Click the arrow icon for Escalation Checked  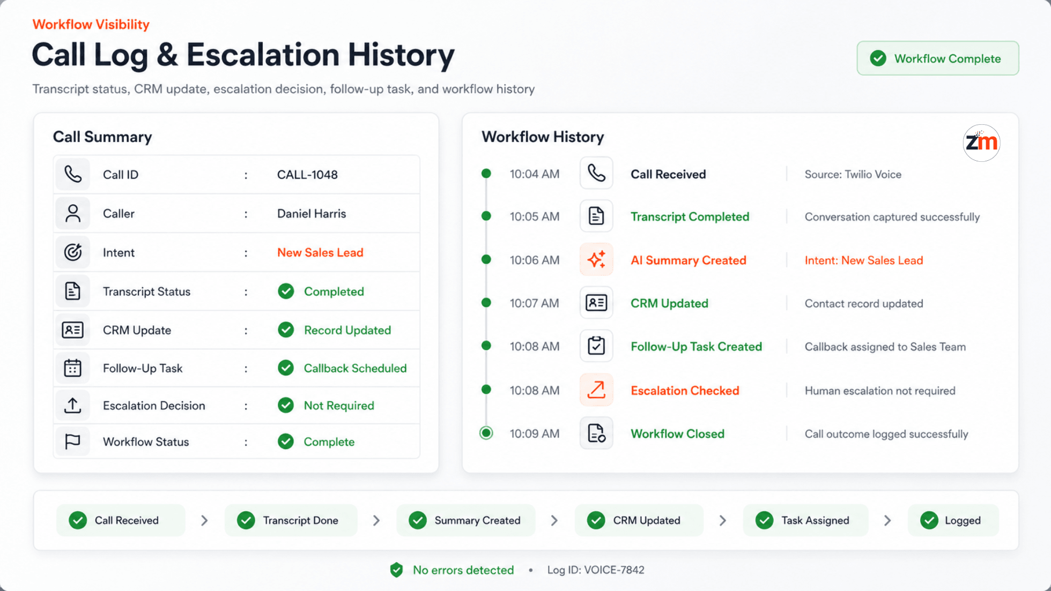pyautogui.click(x=596, y=390)
